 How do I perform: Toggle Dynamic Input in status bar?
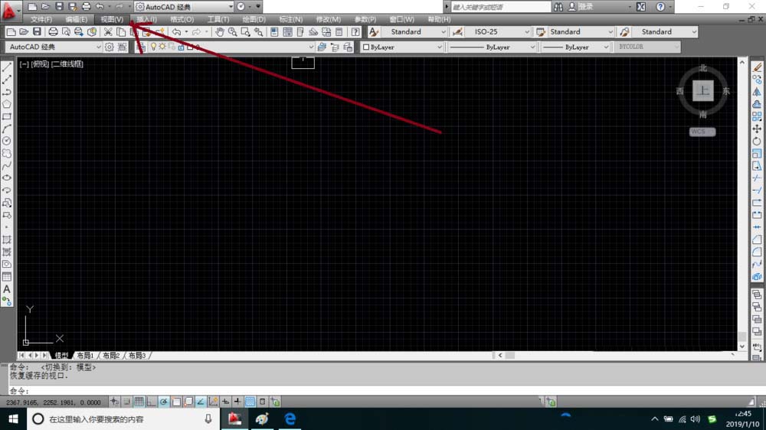(225, 402)
